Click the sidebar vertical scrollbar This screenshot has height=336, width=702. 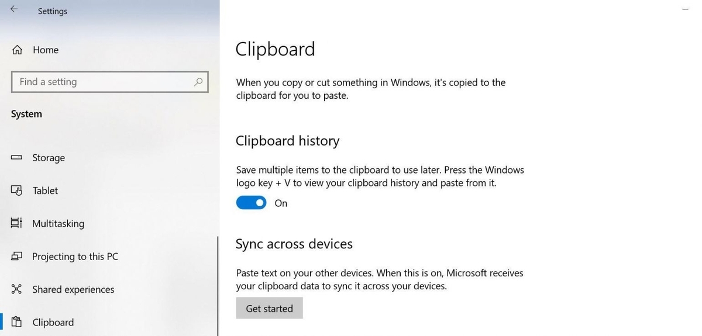pyautogui.click(x=217, y=285)
